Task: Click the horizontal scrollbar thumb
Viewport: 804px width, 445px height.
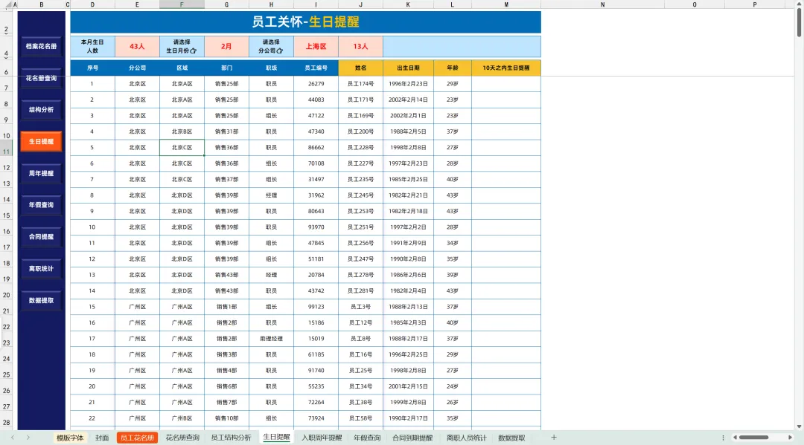Action: pyautogui.click(x=753, y=438)
